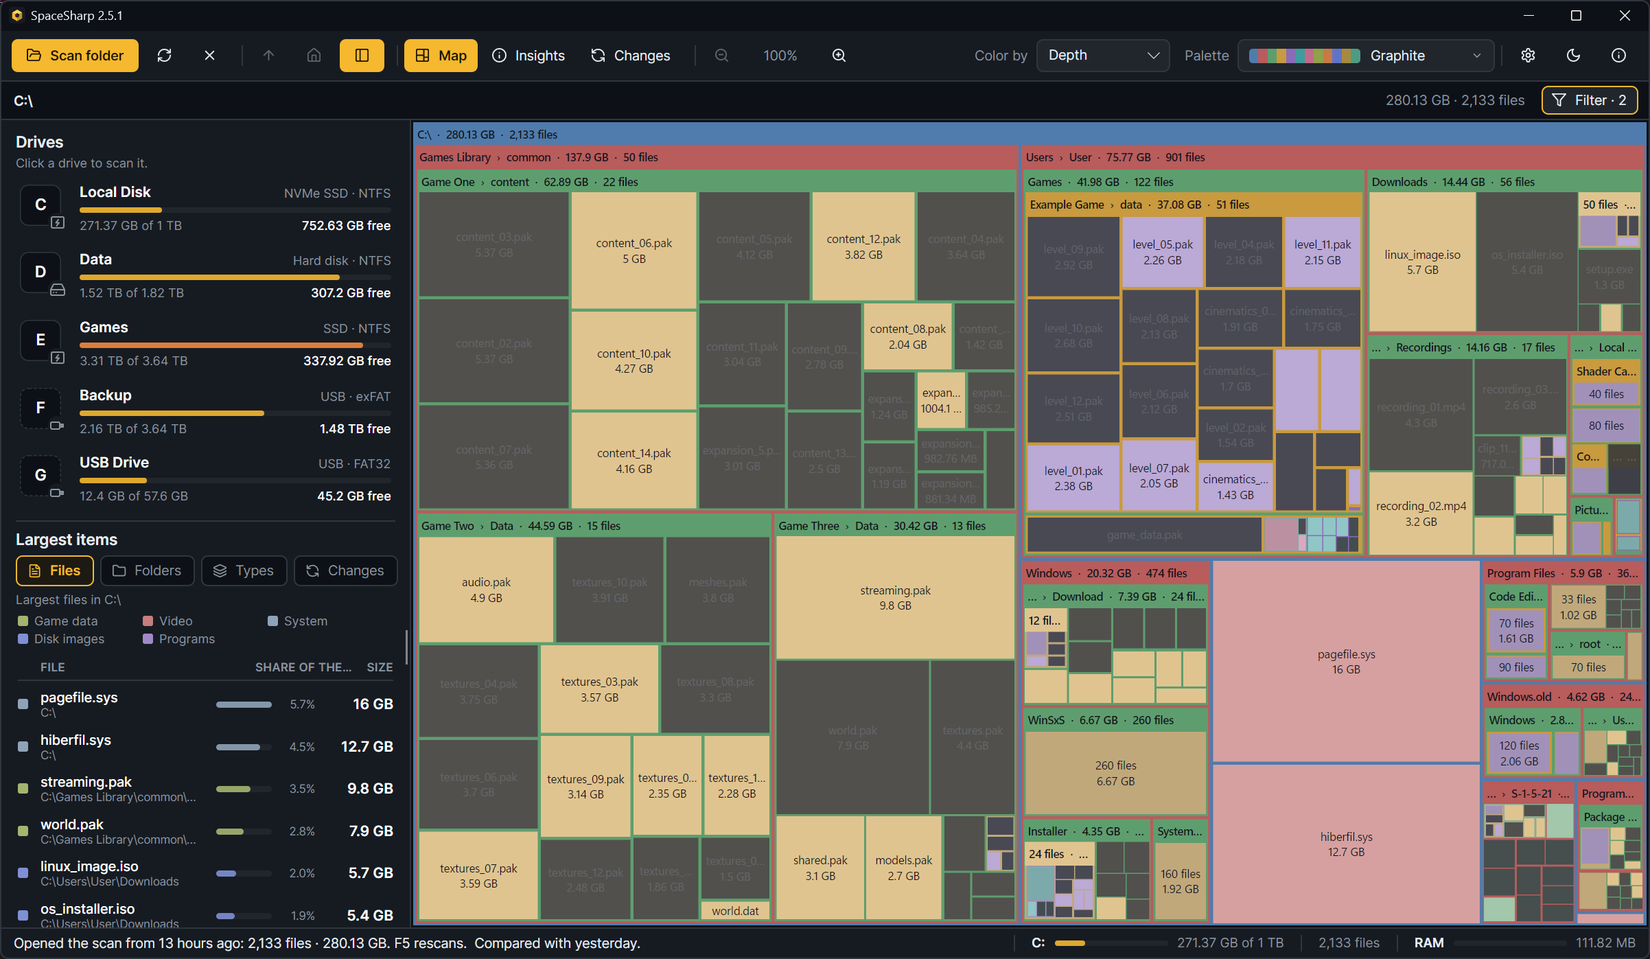Select drive F Backup icon tile

41,408
